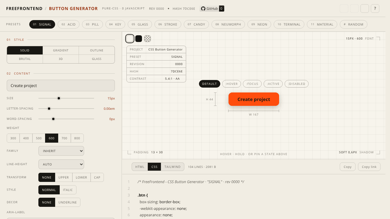The height and width of the screenshot is (219, 390).
Task: Open help with the question mark button
Action: [375, 9]
